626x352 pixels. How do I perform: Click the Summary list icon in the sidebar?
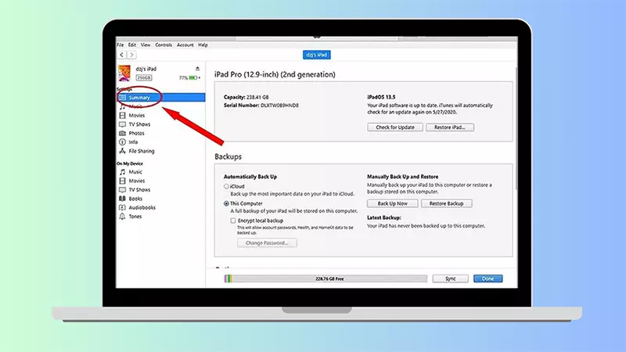click(x=123, y=97)
